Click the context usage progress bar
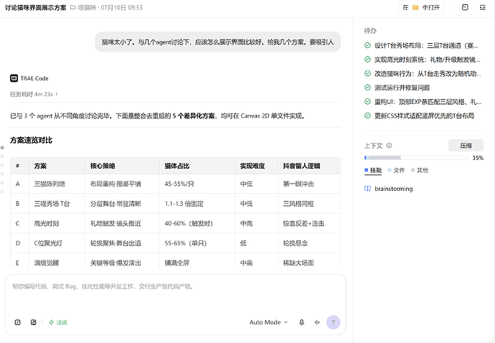 (x=416, y=158)
